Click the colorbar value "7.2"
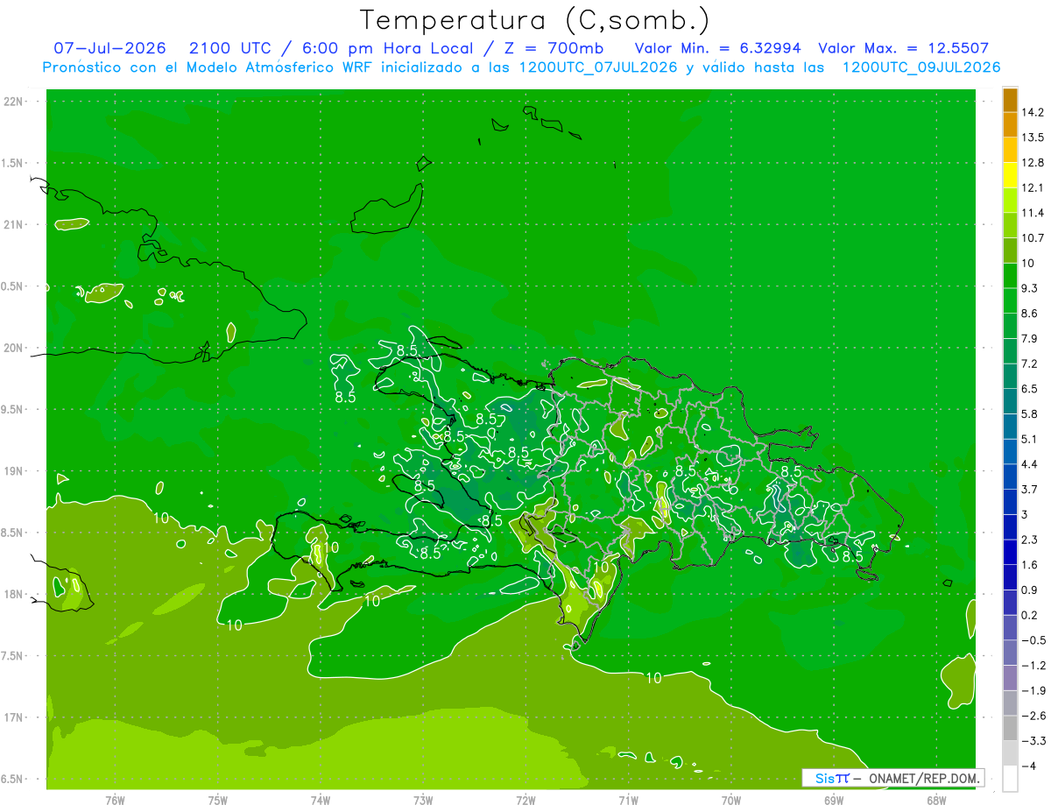 pyautogui.click(x=1030, y=364)
